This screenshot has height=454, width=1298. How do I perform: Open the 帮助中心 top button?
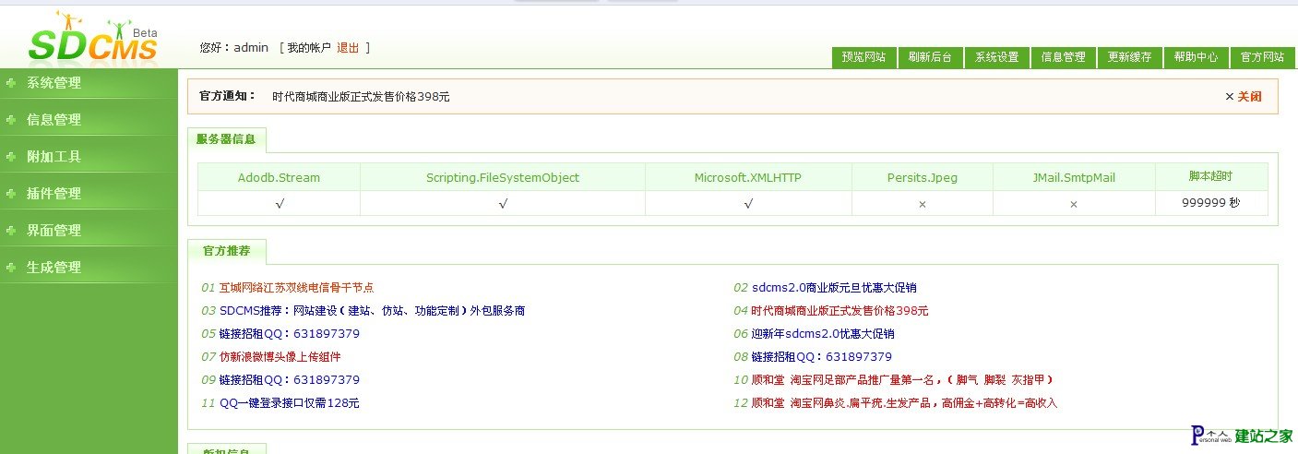pyautogui.click(x=1196, y=57)
